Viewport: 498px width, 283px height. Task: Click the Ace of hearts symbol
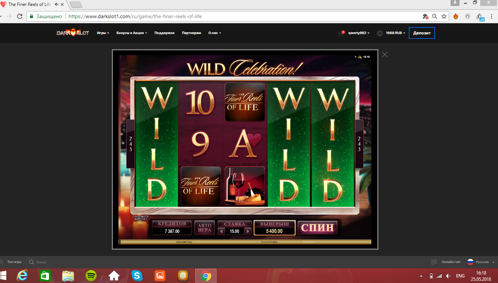tap(245, 143)
